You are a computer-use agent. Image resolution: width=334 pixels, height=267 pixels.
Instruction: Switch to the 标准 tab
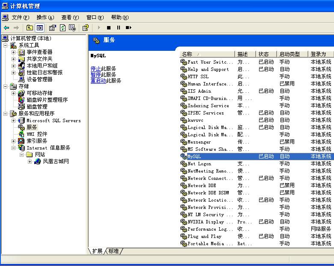(x=113, y=251)
